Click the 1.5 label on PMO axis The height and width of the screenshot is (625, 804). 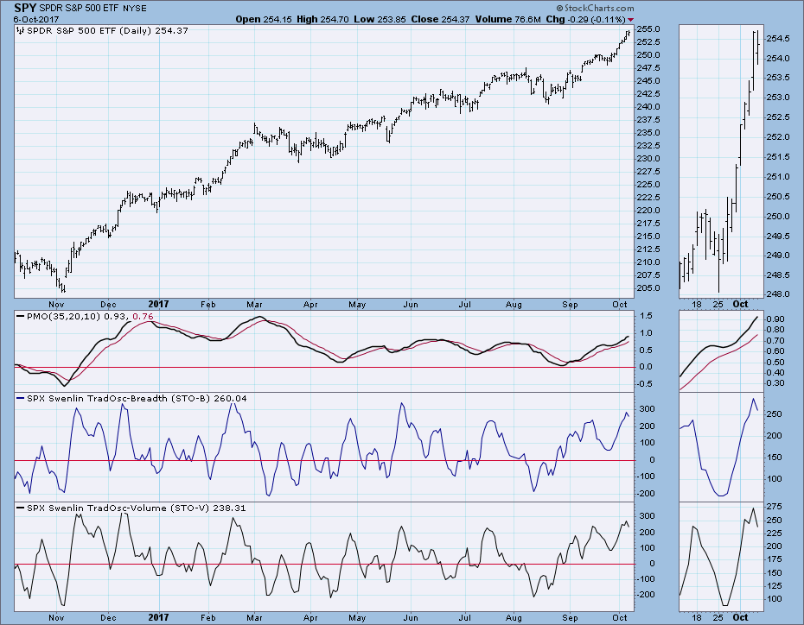point(646,316)
